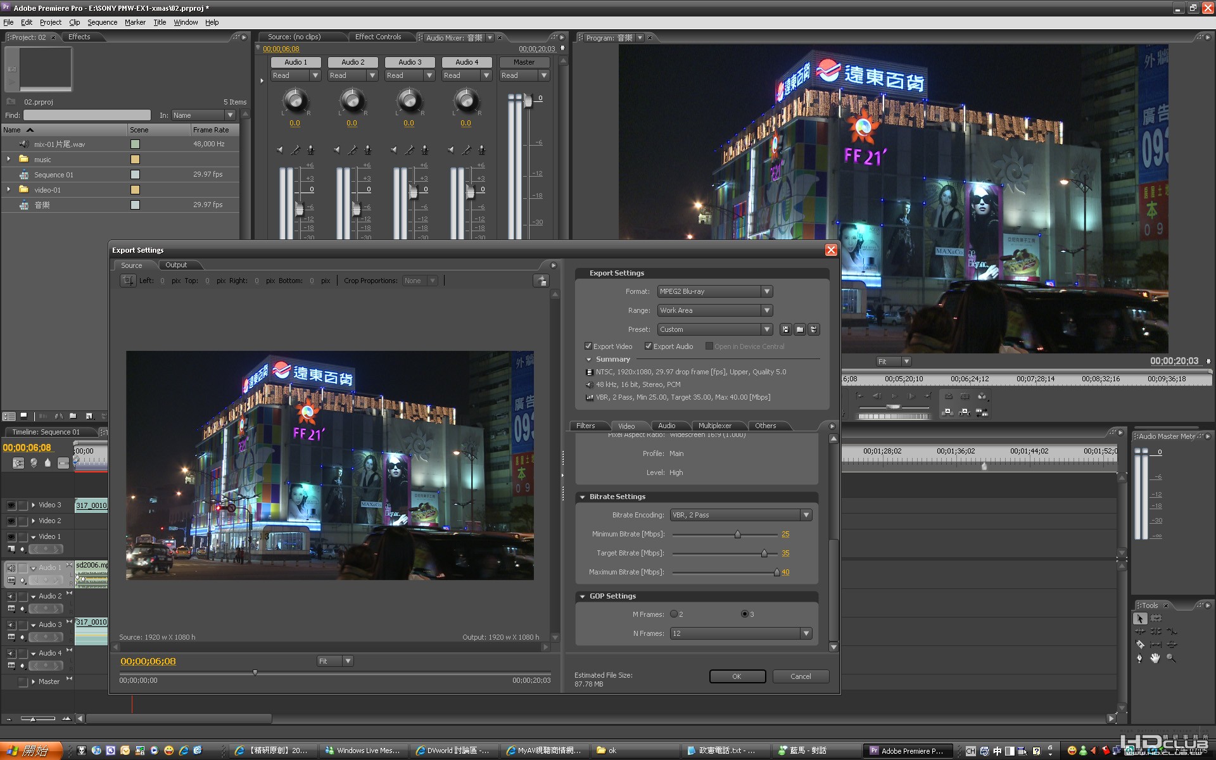The width and height of the screenshot is (1216, 760).
Task: Click the Save Preset floppy icon
Action: 785,329
